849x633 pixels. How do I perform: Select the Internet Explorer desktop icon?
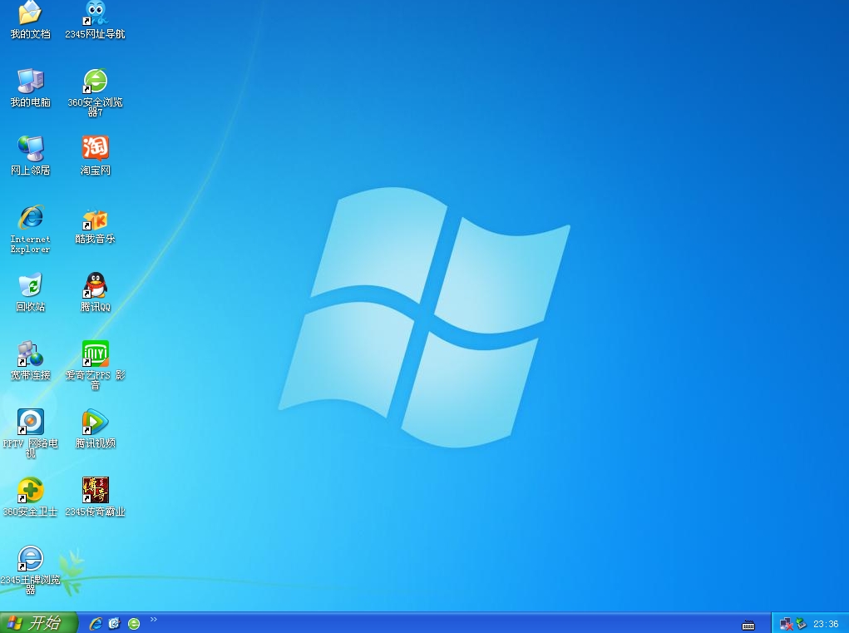tap(30, 229)
